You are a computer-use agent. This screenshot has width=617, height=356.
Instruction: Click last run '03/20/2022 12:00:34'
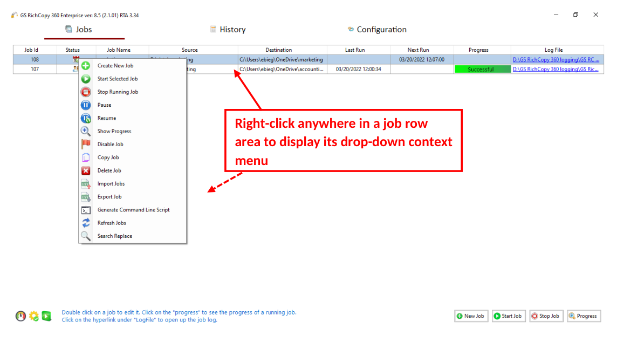click(x=359, y=69)
